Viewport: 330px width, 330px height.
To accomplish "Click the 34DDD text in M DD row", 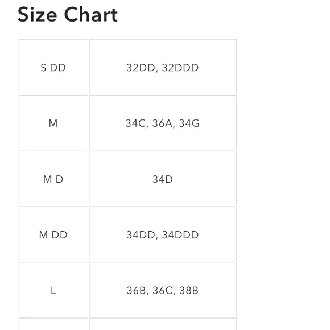I will [180, 234].
